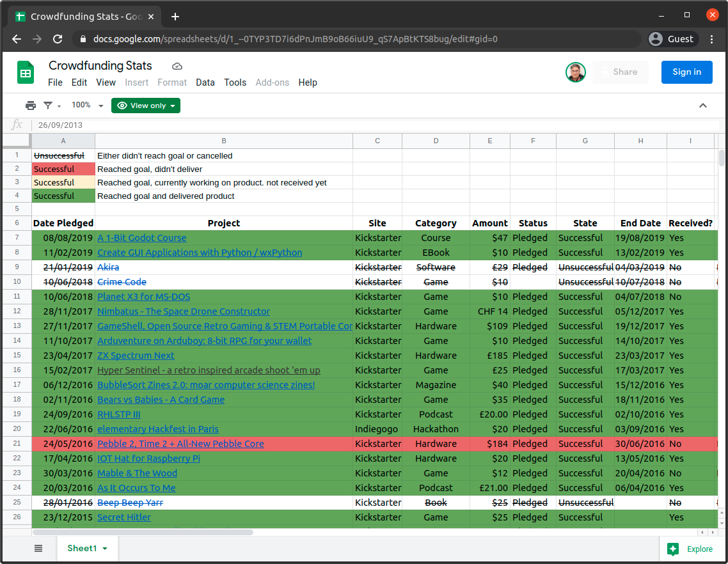Image resolution: width=728 pixels, height=564 pixels.
Task: Open the Data menu
Action: point(205,82)
